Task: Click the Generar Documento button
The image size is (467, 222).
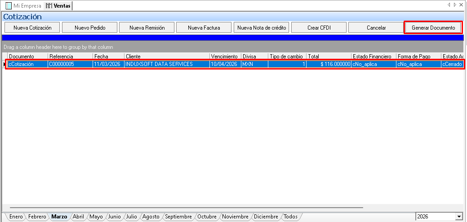Action: coord(433,28)
